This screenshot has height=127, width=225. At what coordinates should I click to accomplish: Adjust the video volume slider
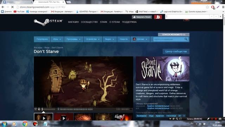pyautogui.click(x=49, y=109)
